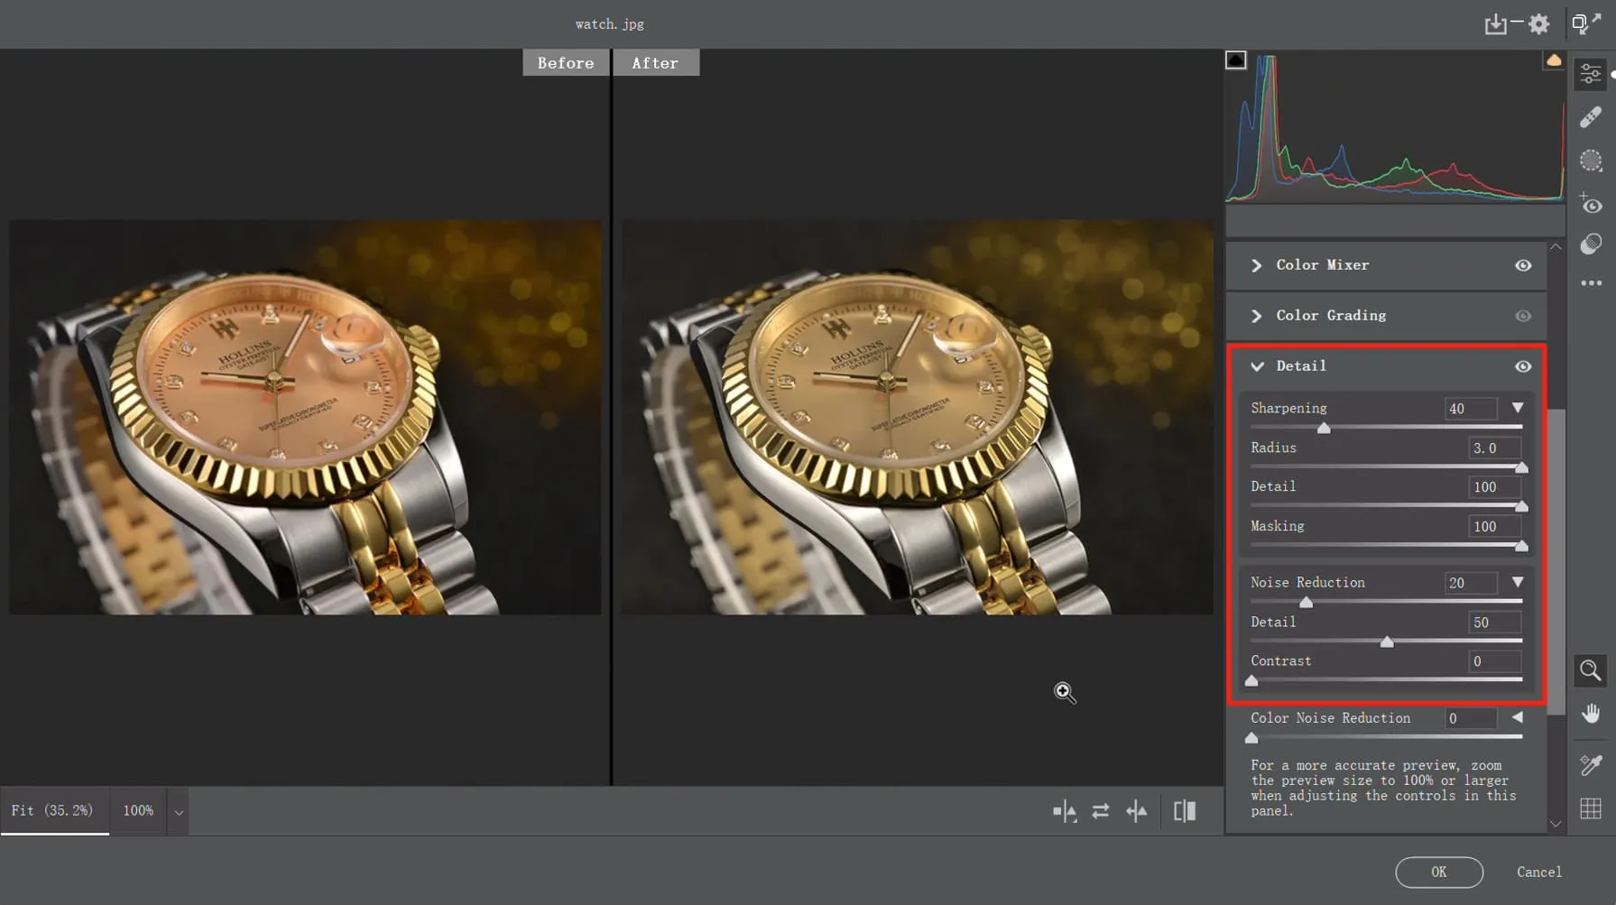Expand the Color Mixer panel
Viewport: 1616px width, 905px height.
click(x=1256, y=265)
